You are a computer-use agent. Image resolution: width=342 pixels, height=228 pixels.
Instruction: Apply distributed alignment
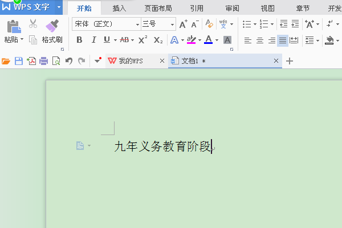point(294,40)
